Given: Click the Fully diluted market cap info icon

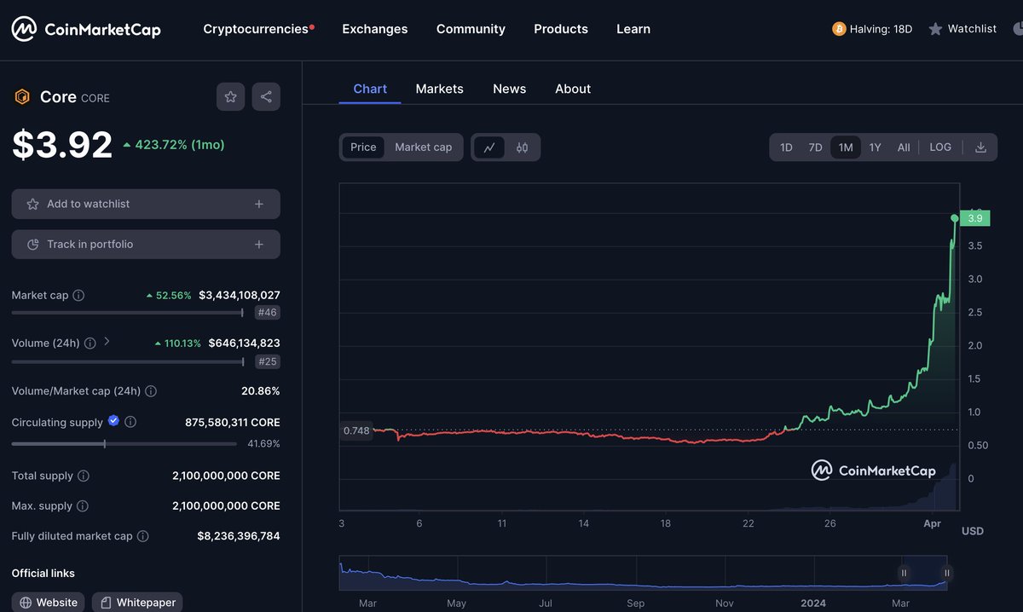Looking at the screenshot, I should click(143, 537).
